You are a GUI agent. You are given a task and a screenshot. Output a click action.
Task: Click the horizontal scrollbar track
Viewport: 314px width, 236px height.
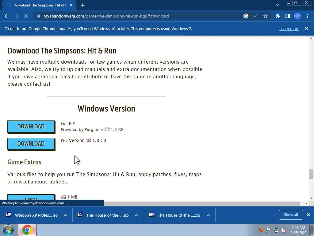click(202, 203)
